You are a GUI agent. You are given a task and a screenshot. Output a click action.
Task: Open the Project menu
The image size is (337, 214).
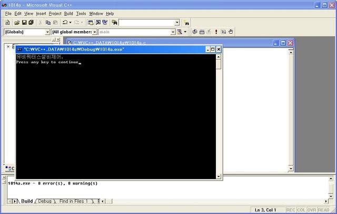click(x=55, y=14)
